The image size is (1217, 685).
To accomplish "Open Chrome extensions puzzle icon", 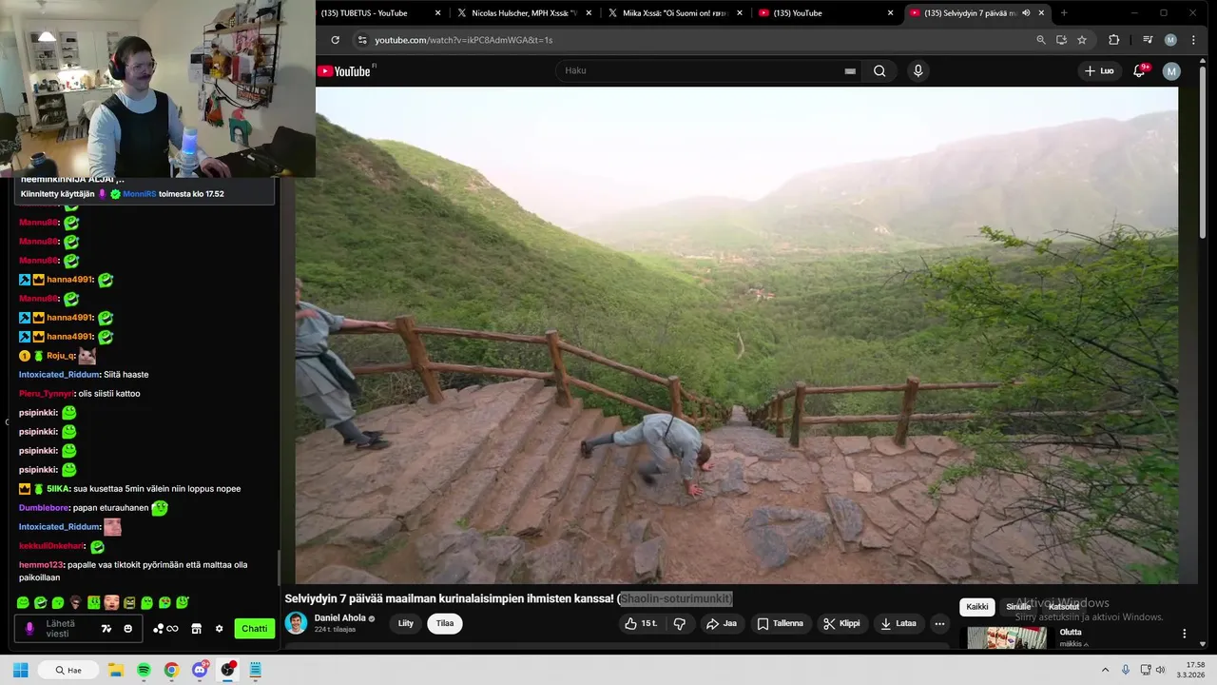I will point(1113,40).
